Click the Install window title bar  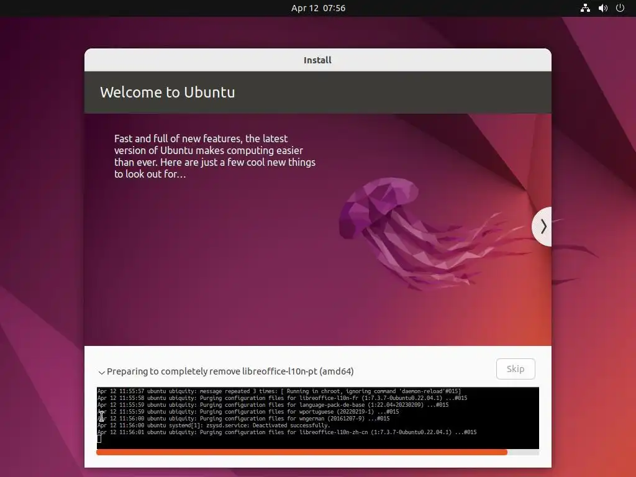coord(317,60)
